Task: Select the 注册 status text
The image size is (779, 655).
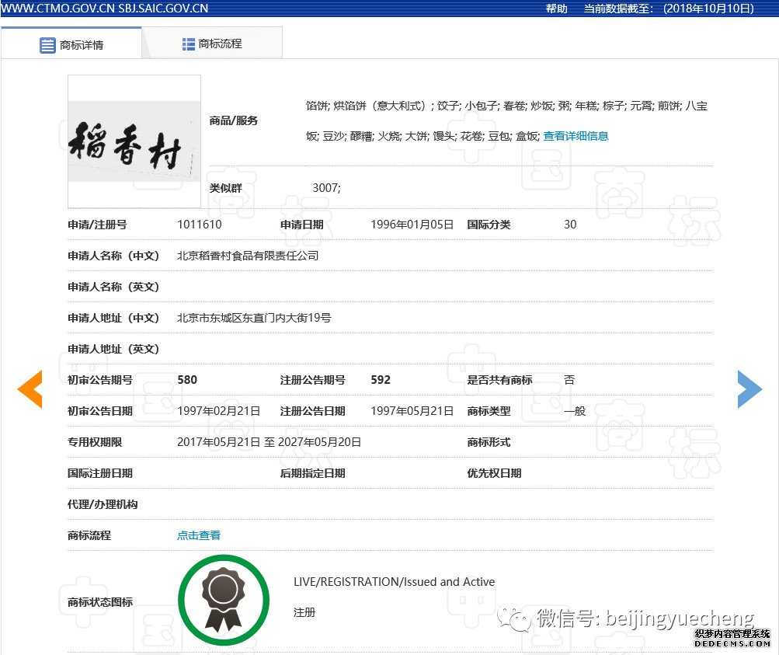Action: coord(304,612)
